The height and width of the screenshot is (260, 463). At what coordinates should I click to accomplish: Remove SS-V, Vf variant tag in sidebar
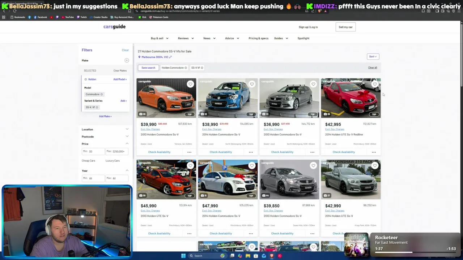click(97, 107)
